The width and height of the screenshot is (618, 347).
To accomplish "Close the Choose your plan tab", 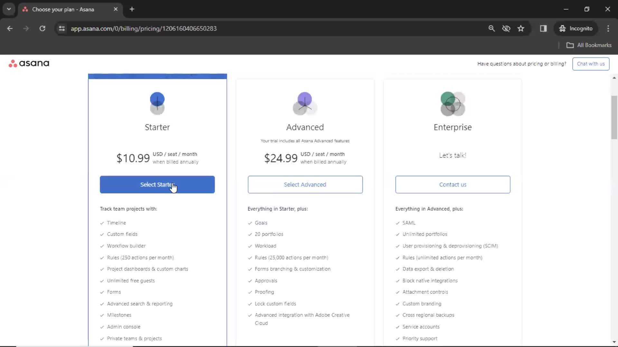I will coord(116,9).
